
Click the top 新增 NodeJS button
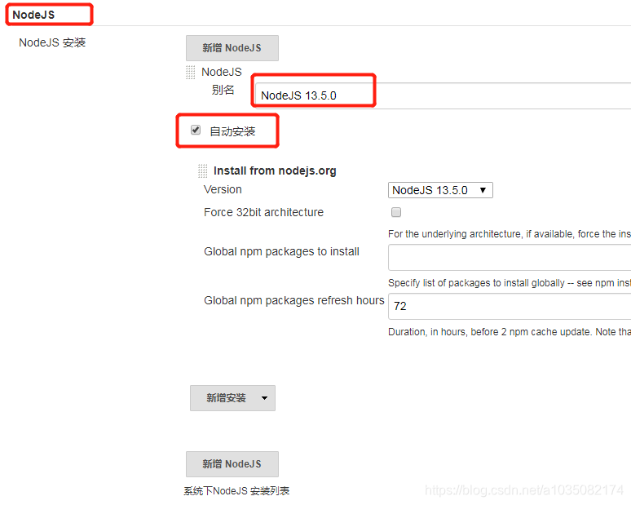tap(232, 48)
